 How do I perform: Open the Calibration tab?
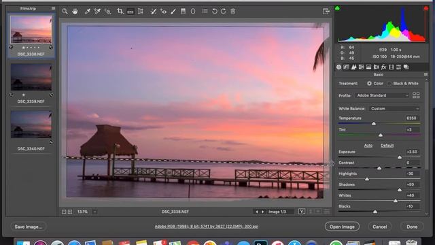pos(391,67)
